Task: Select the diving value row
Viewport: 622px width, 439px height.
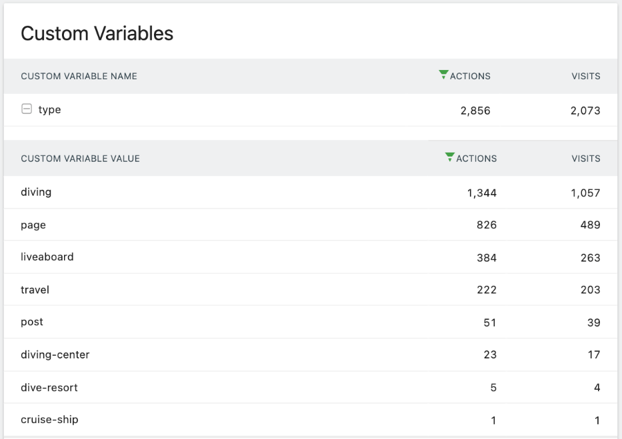Action: 36,193
